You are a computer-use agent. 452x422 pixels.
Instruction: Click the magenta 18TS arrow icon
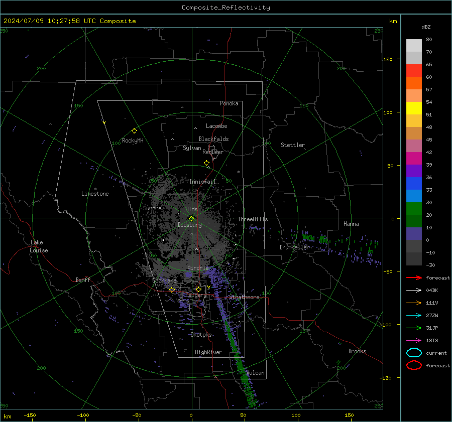pyautogui.click(x=414, y=341)
